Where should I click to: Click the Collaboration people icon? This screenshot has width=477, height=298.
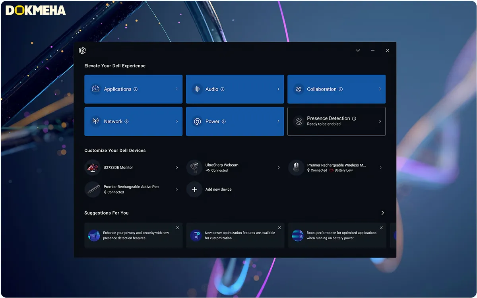point(299,89)
